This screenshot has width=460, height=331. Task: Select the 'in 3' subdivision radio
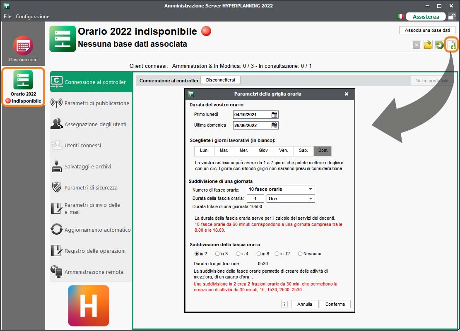point(217,254)
